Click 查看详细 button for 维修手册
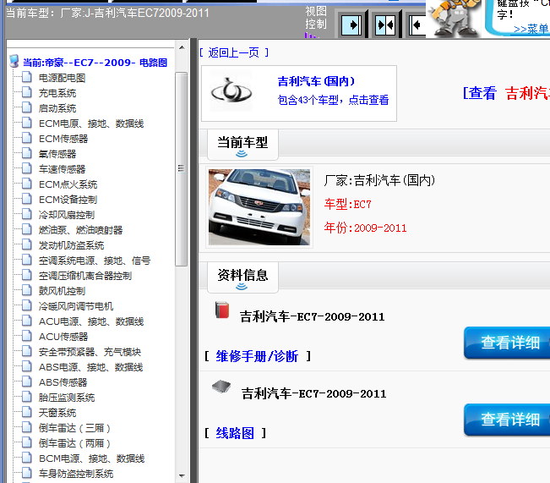The image size is (550, 483). pyautogui.click(x=507, y=343)
